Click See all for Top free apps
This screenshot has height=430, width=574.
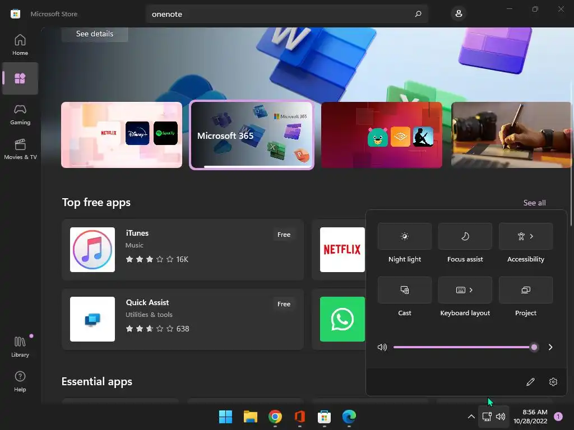(x=534, y=203)
